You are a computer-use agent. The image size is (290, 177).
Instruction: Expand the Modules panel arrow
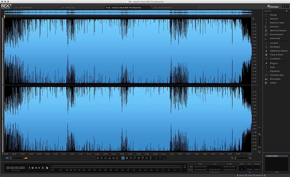click(287, 11)
